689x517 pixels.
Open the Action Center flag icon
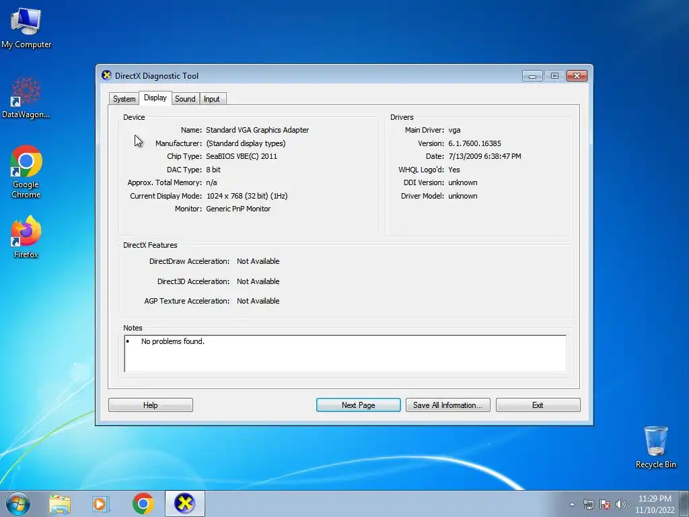(x=605, y=504)
